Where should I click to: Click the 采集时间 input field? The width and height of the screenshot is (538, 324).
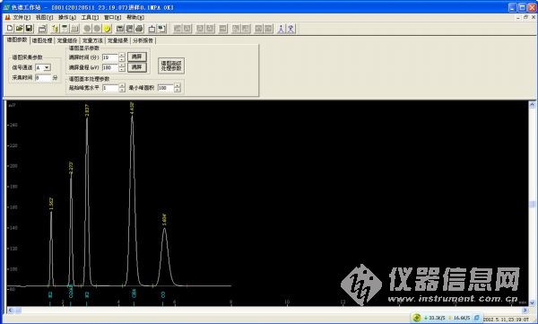pos(43,78)
